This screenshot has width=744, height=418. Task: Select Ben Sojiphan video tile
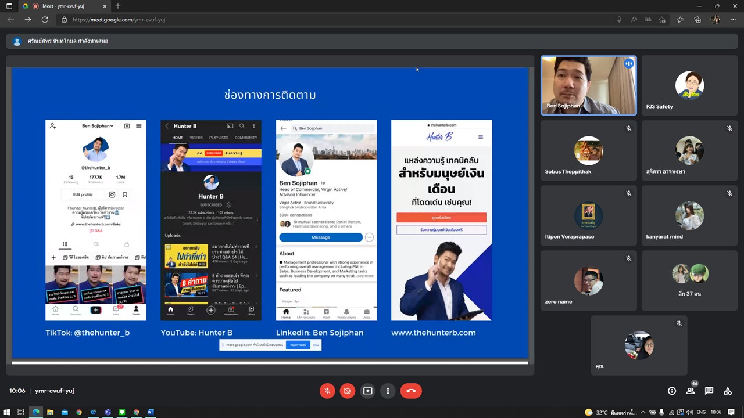589,85
